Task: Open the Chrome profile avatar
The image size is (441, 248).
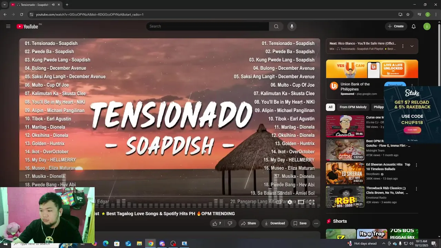Action: (x=428, y=14)
